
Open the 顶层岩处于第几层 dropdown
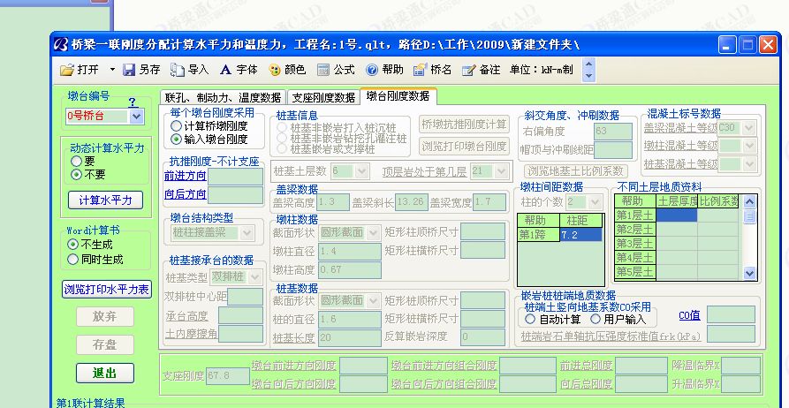(501, 171)
